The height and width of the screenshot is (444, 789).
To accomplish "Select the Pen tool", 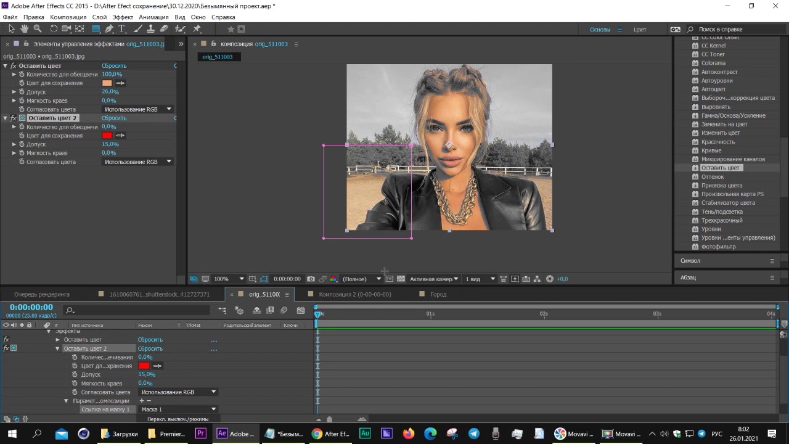I will 109,29.
